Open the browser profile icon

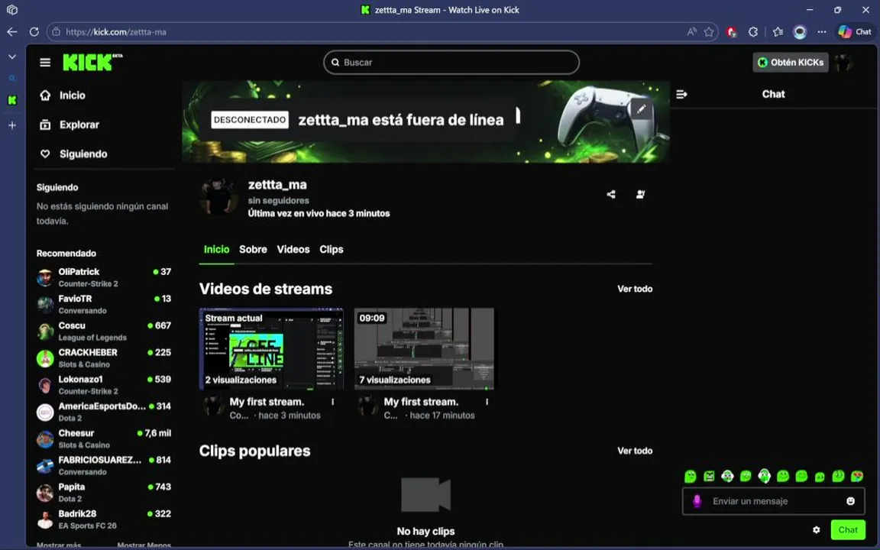point(800,32)
